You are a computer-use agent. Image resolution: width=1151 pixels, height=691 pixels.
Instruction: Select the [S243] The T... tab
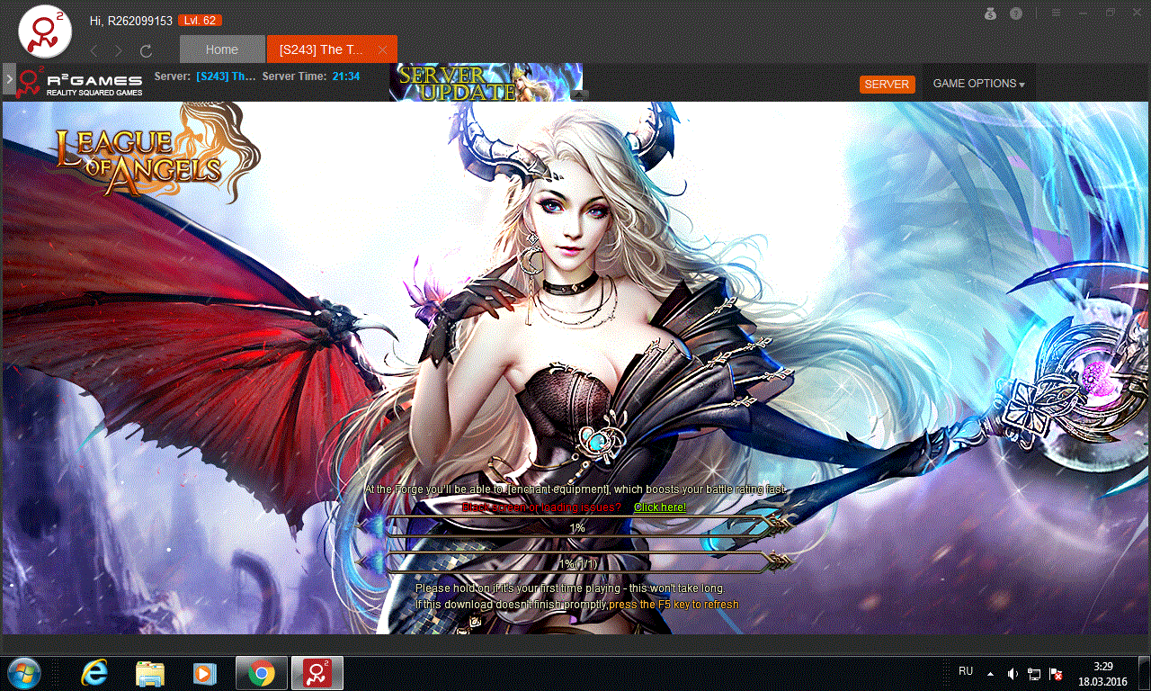[x=321, y=49]
